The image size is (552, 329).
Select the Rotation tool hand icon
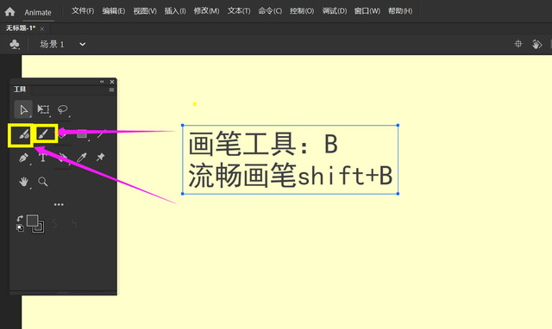click(x=536, y=44)
